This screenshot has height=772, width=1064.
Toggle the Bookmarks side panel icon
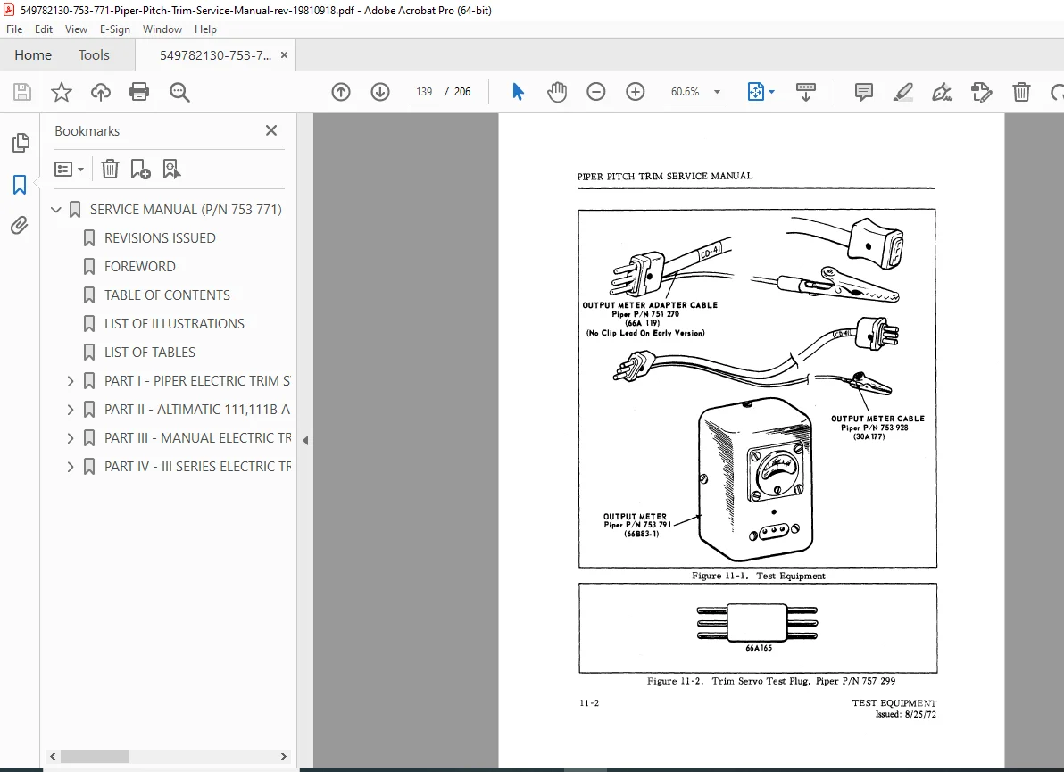click(x=20, y=185)
